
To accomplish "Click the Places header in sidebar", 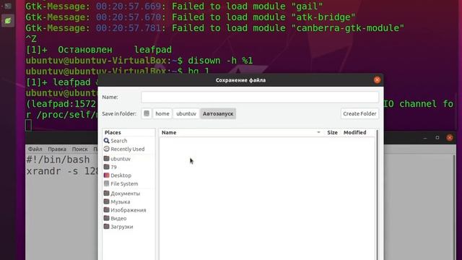I will [113, 132].
